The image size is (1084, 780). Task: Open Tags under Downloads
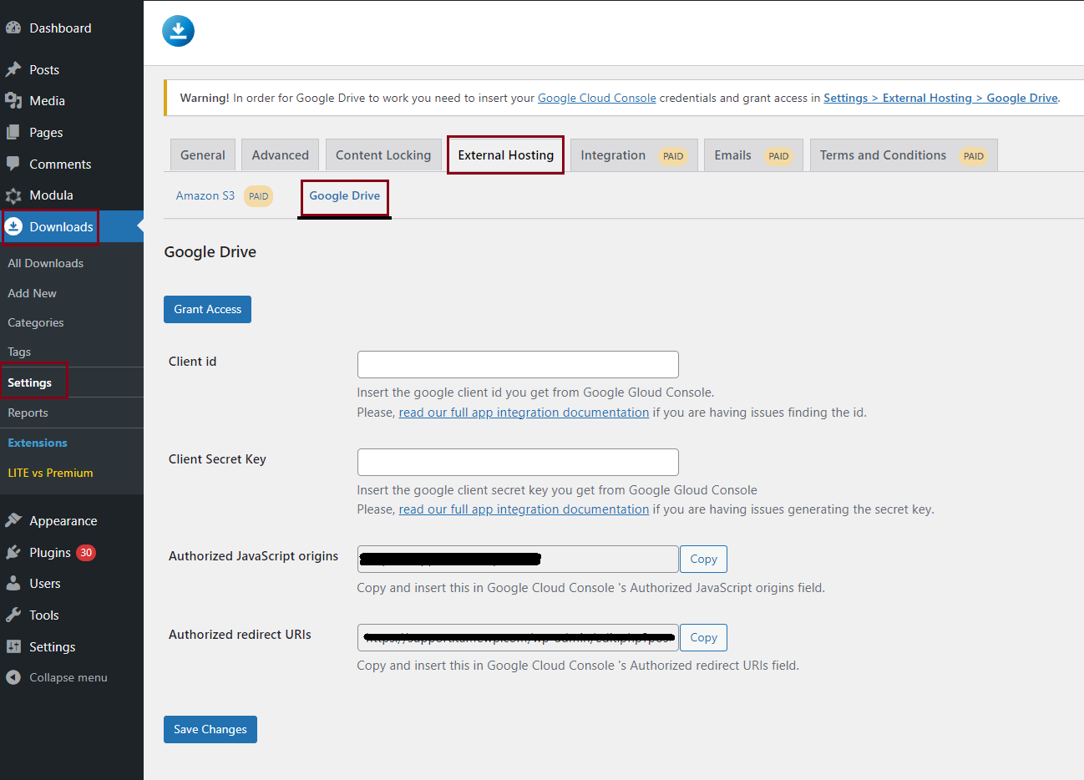19,352
